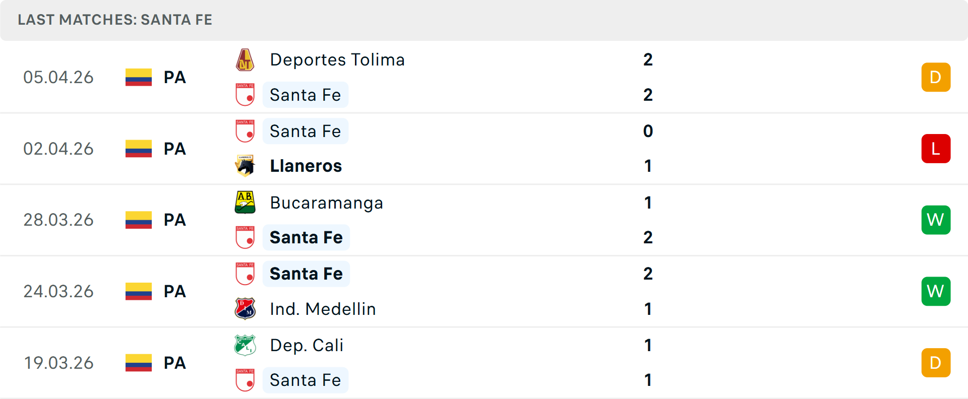The height and width of the screenshot is (399, 968).
Task: Click the Ind. Medellin club crest
Action: pyautogui.click(x=245, y=309)
